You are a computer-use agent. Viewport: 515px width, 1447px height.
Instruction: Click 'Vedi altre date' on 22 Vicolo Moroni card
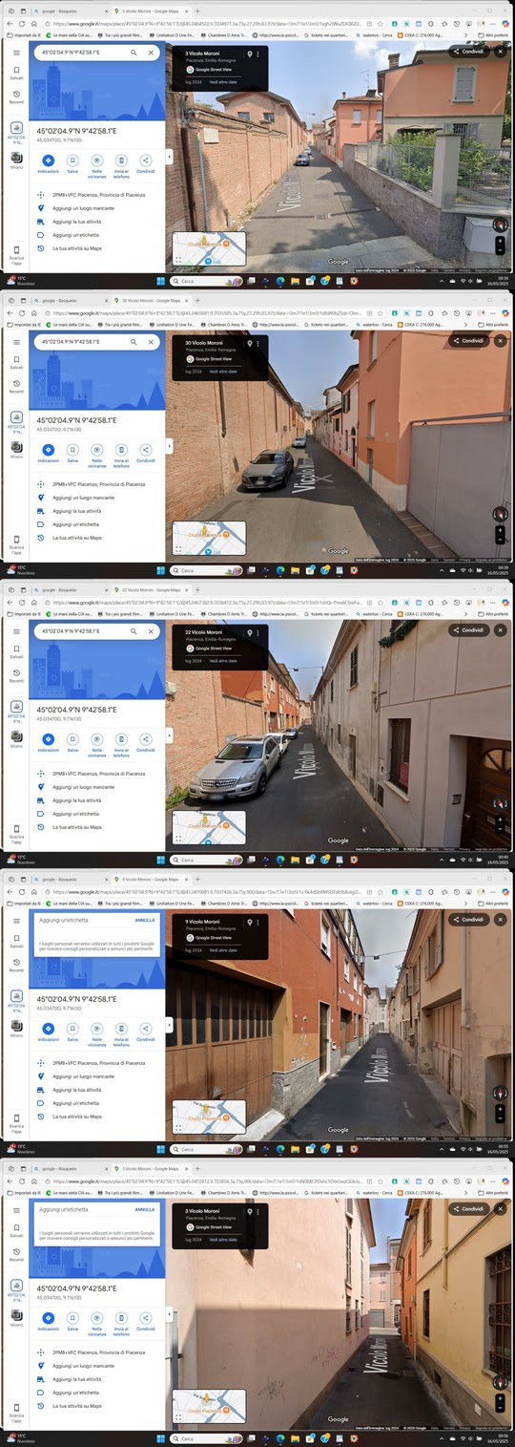[x=223, y=661]
